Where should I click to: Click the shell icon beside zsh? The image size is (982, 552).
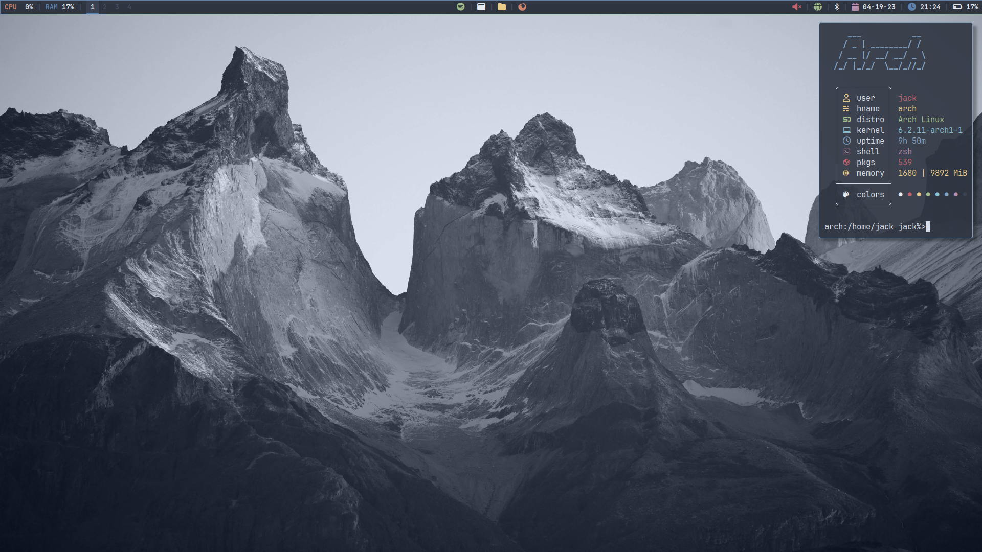click(x=846, y=151)
